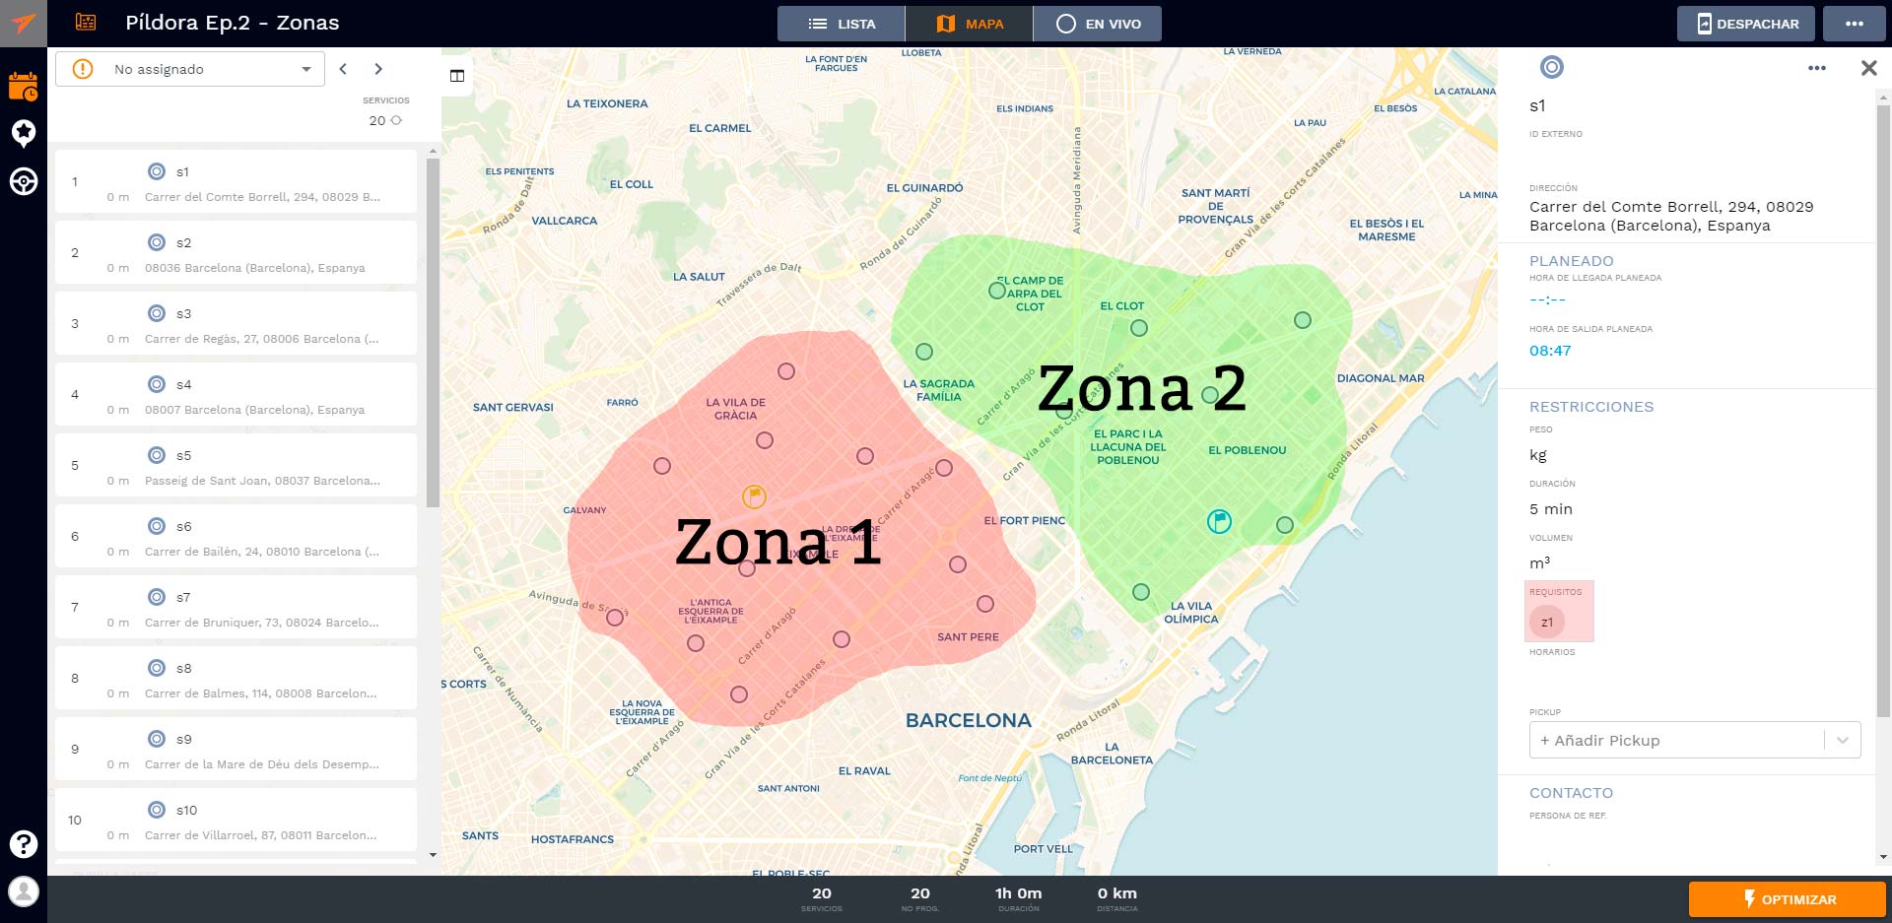The height and width of the screenshot is (923, 1892).
Task: Open the three-dots menu in top bar
Action: (x=1855, y=24)
